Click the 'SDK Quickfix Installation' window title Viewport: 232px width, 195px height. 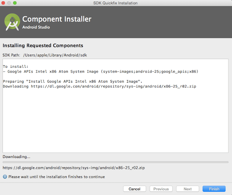[x=115, y=3]
